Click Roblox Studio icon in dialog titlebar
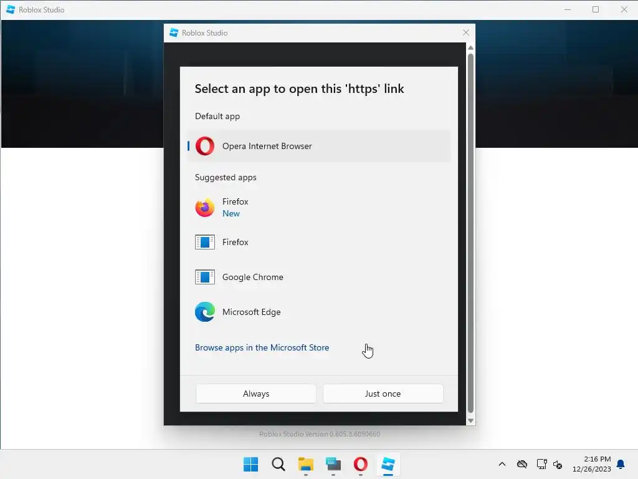The width and height of the screenshot is (638, 479). [x=174, y=32]
